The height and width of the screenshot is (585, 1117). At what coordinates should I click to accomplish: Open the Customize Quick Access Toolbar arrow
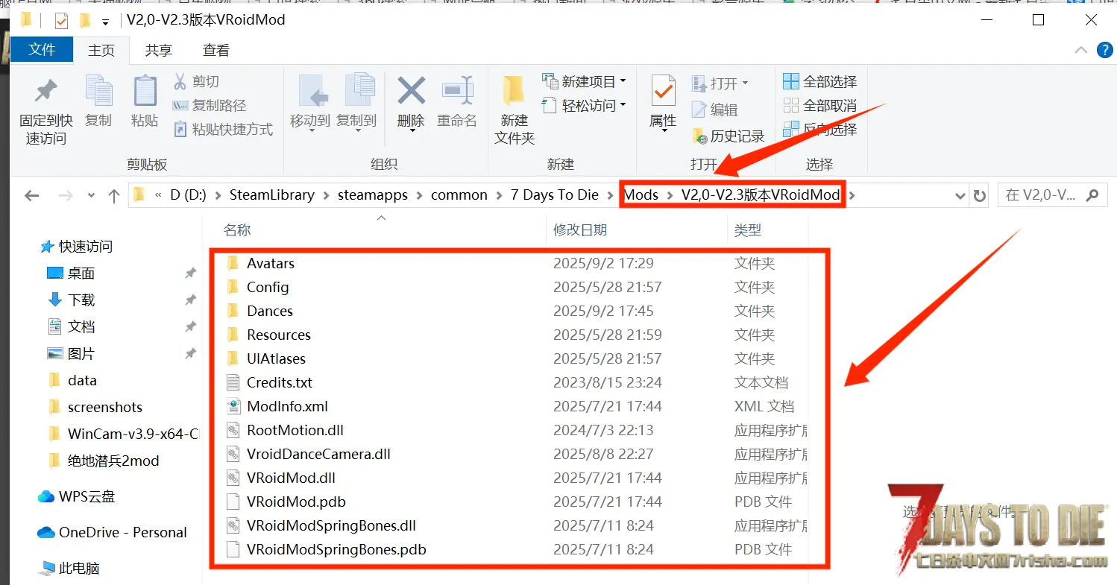pos(104,22)
